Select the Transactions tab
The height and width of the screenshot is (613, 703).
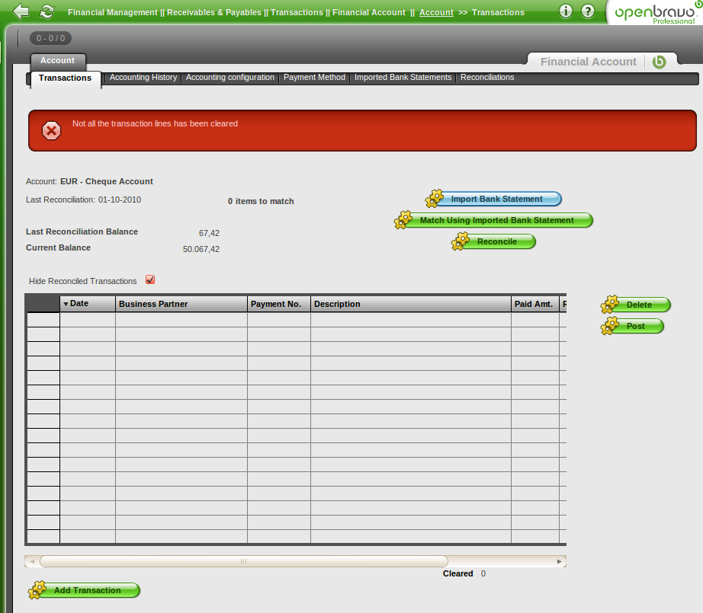[65, 78]
